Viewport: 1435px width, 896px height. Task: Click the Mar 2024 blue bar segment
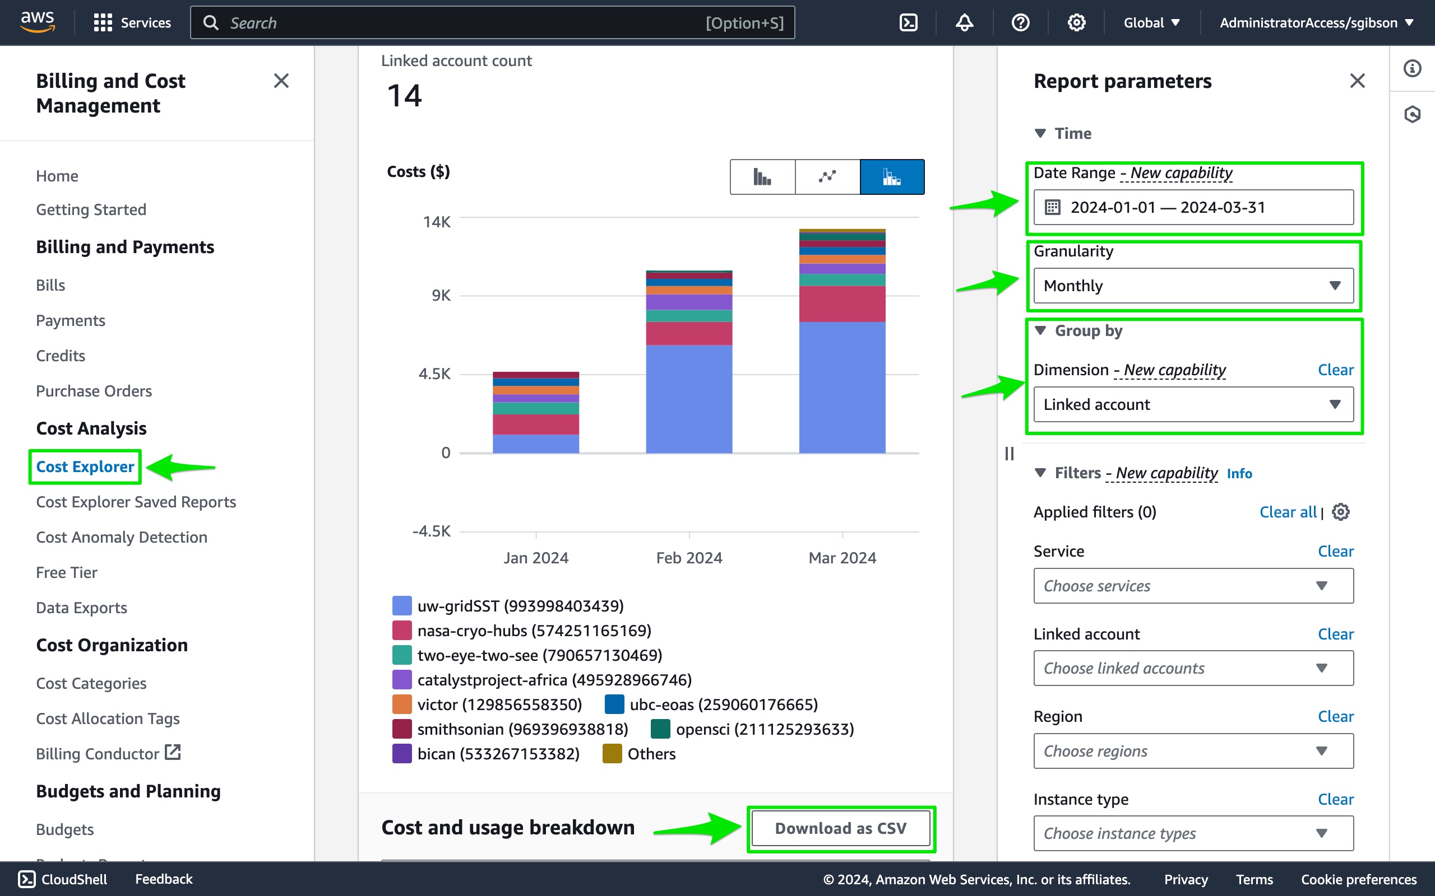click(x=842, y=388)
